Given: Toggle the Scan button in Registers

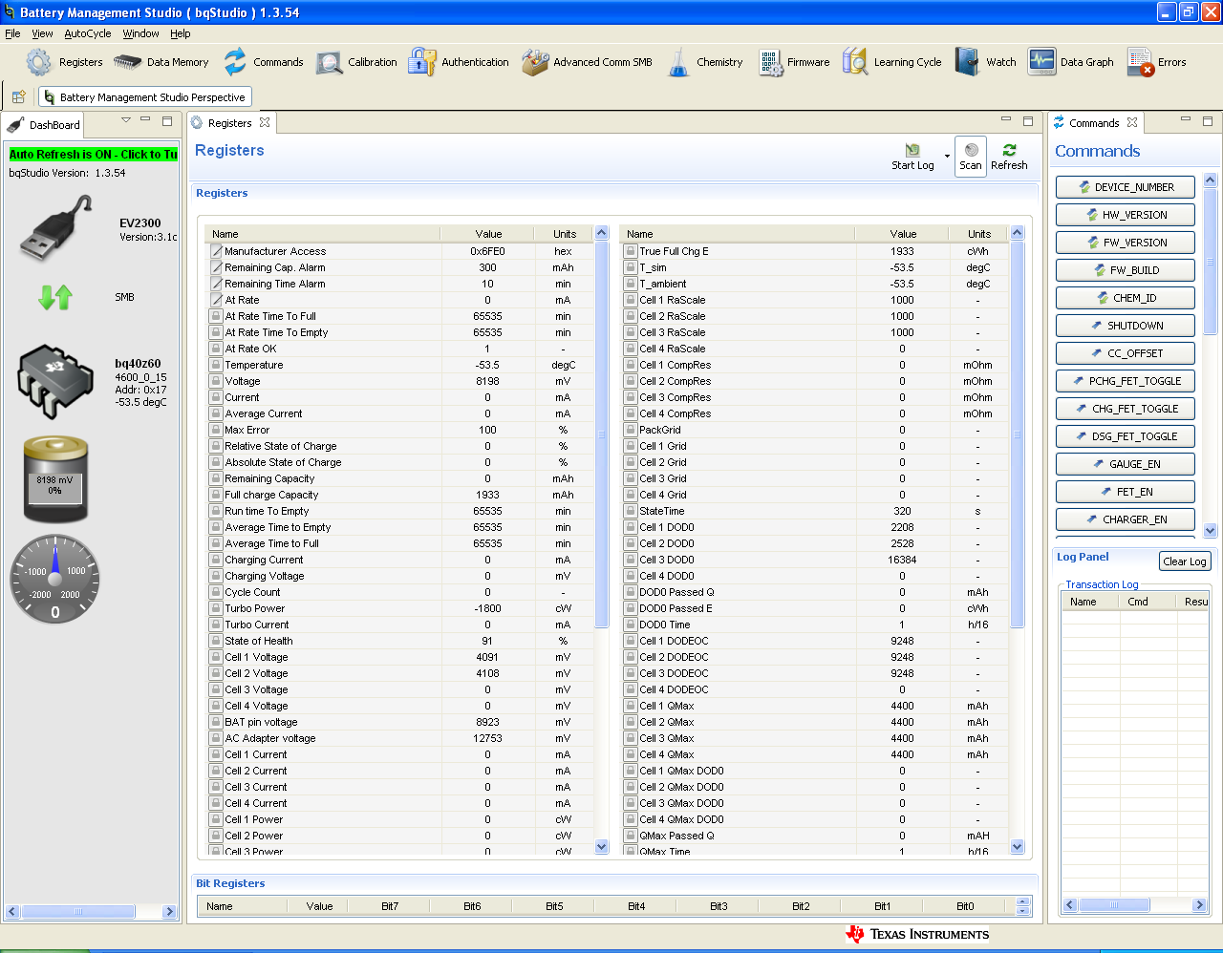Looking at the screenshot, I should pyautogui.click(x=971, y=157).
